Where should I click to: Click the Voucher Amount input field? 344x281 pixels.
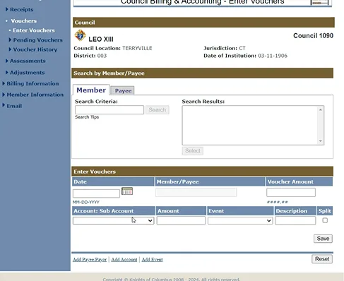(291, 192)
